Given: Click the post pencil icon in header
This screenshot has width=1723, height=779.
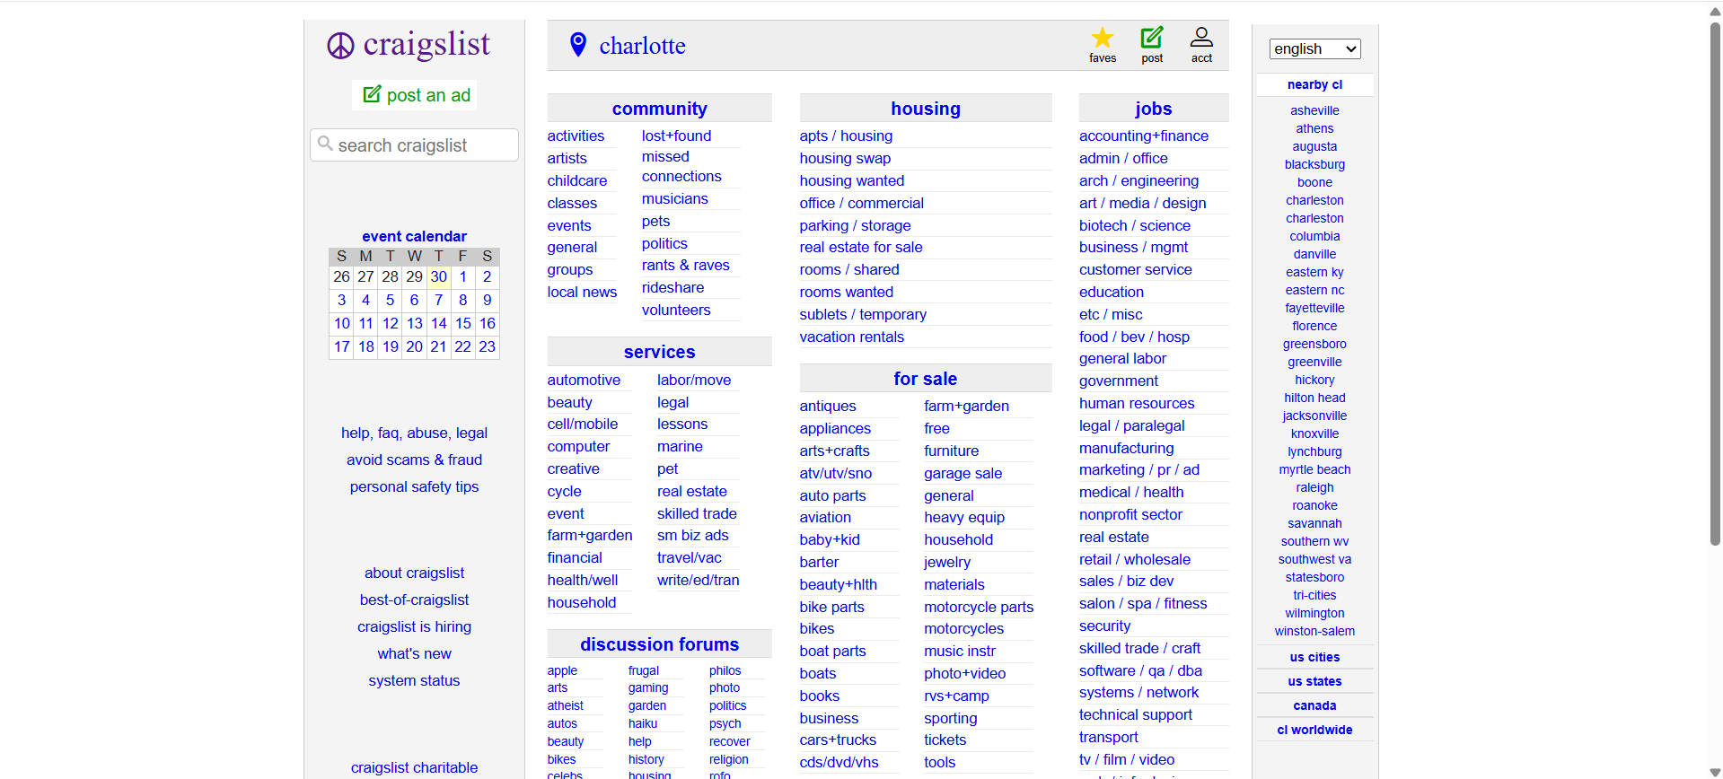Looking at the screenshot, I should [x=1152, y=38].
